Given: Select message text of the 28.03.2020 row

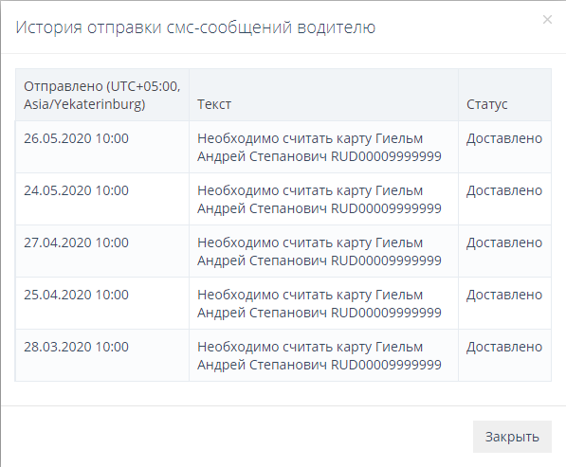Looking at the screenshot, I should (x=320, y=356).
